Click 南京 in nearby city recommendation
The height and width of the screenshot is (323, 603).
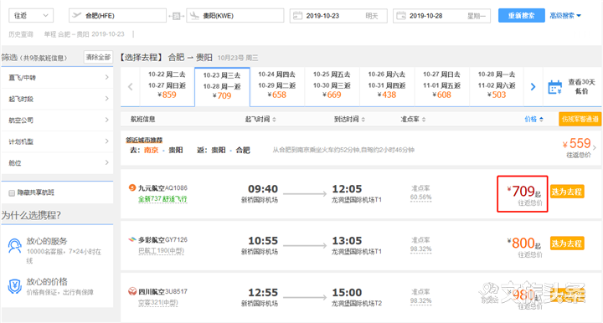(151, 150)
